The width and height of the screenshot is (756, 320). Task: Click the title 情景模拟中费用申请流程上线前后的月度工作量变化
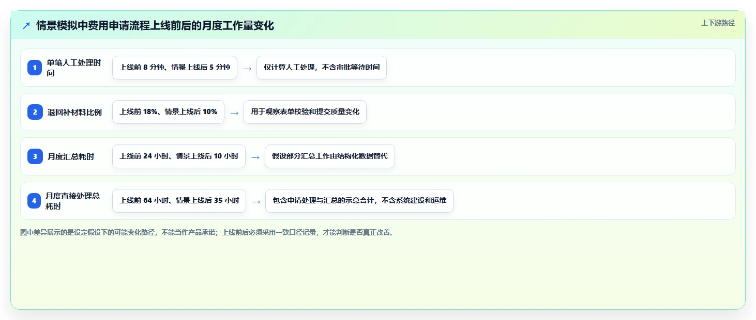[x=155, y=25]
